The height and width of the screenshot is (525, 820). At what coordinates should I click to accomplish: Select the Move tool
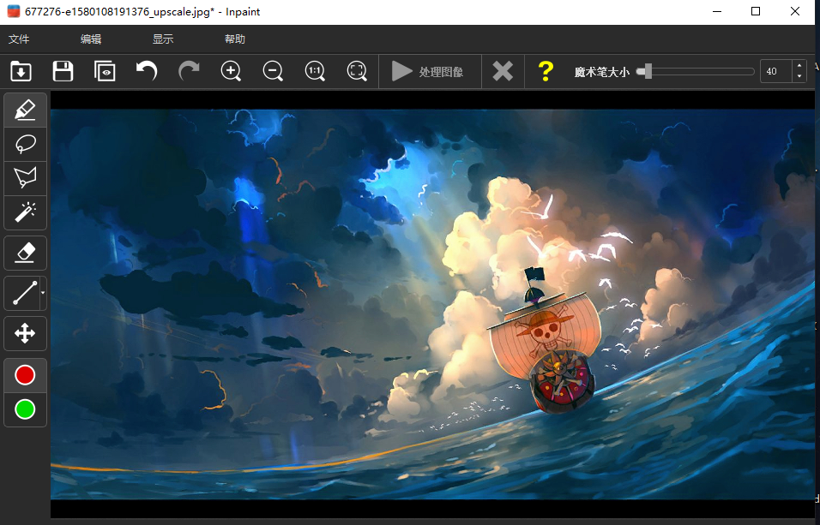tap(25, 333)
